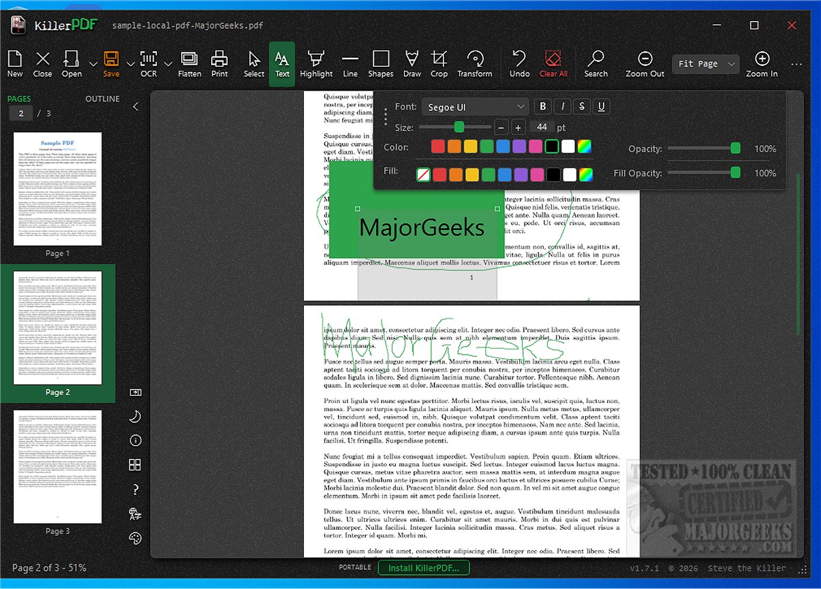Click the Zoom In icon
The image size is (821, 589).
(x=762, y=64)
